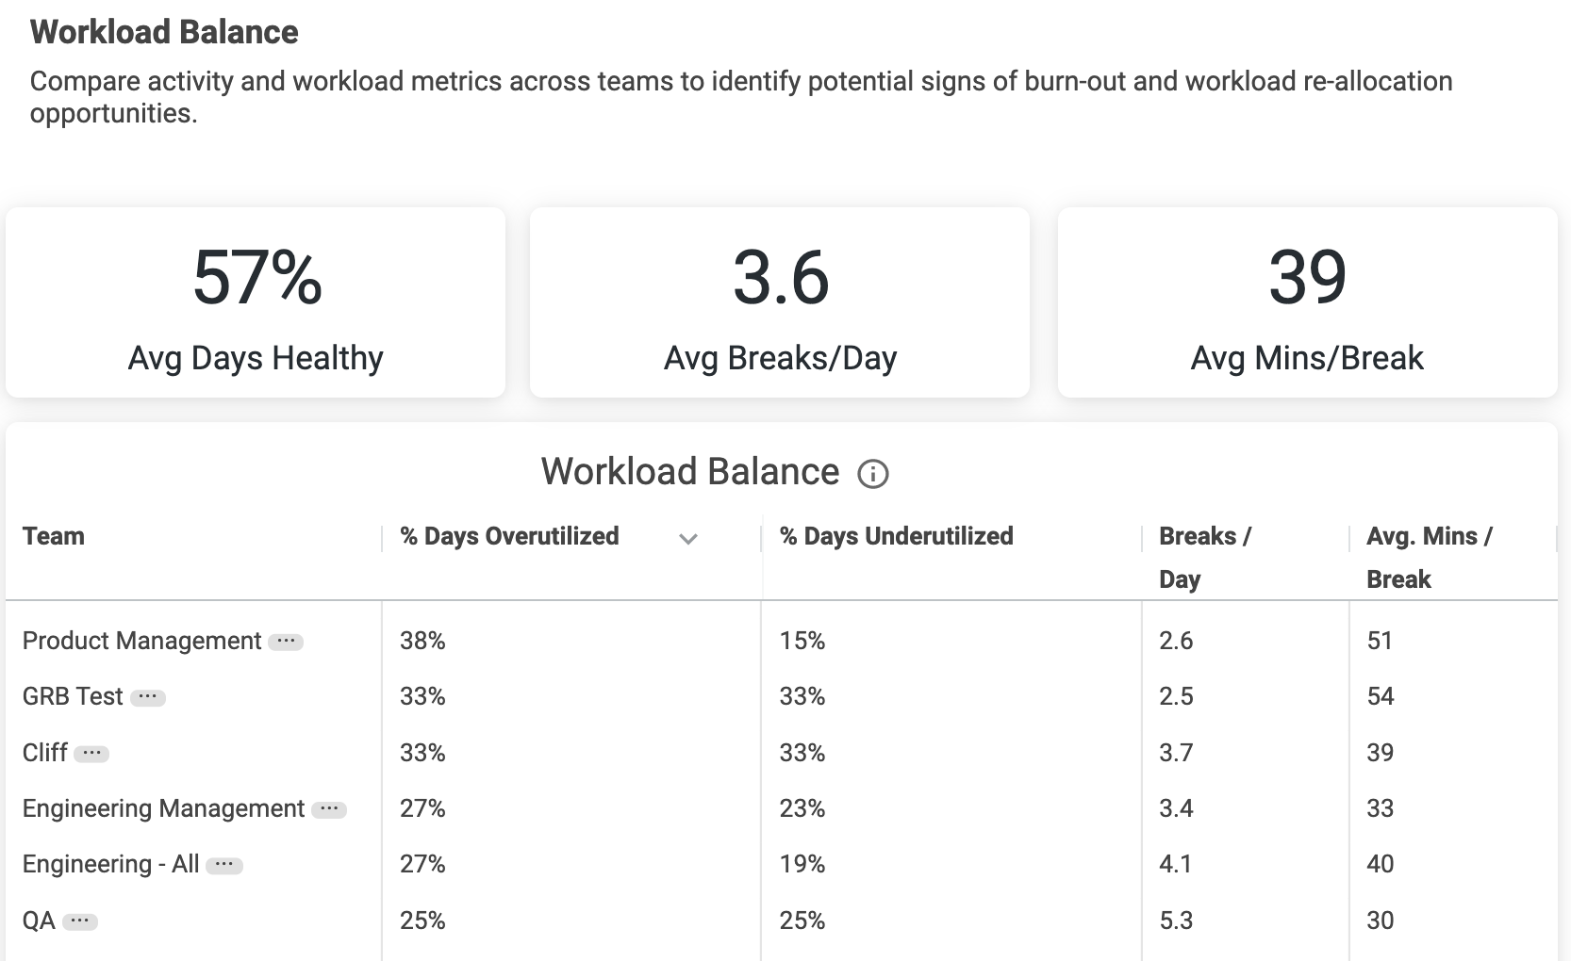Select the Avg Mins/Break card
The width and height of the screenshot is (1571, 961).
click(x=1307, y=302)
